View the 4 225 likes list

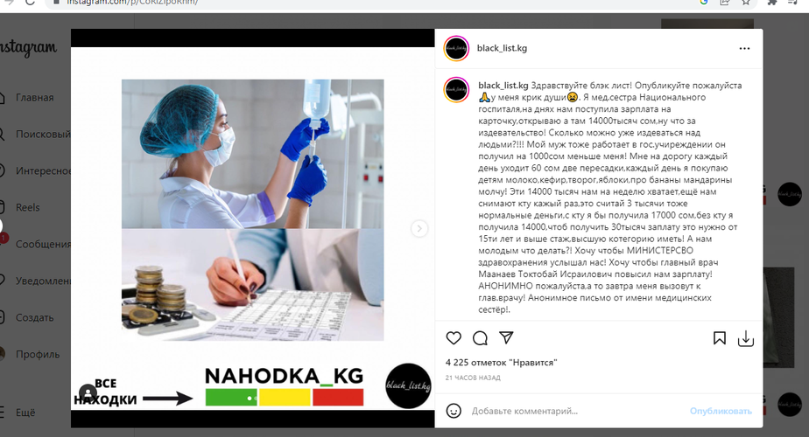(x=501, y=363)
